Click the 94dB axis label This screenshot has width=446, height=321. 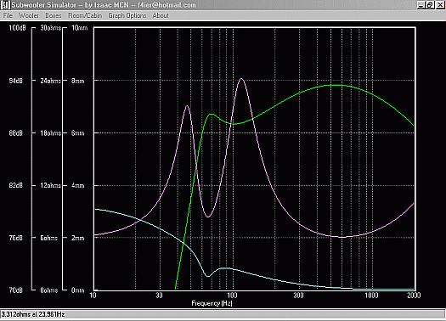[x=15, y=81]
